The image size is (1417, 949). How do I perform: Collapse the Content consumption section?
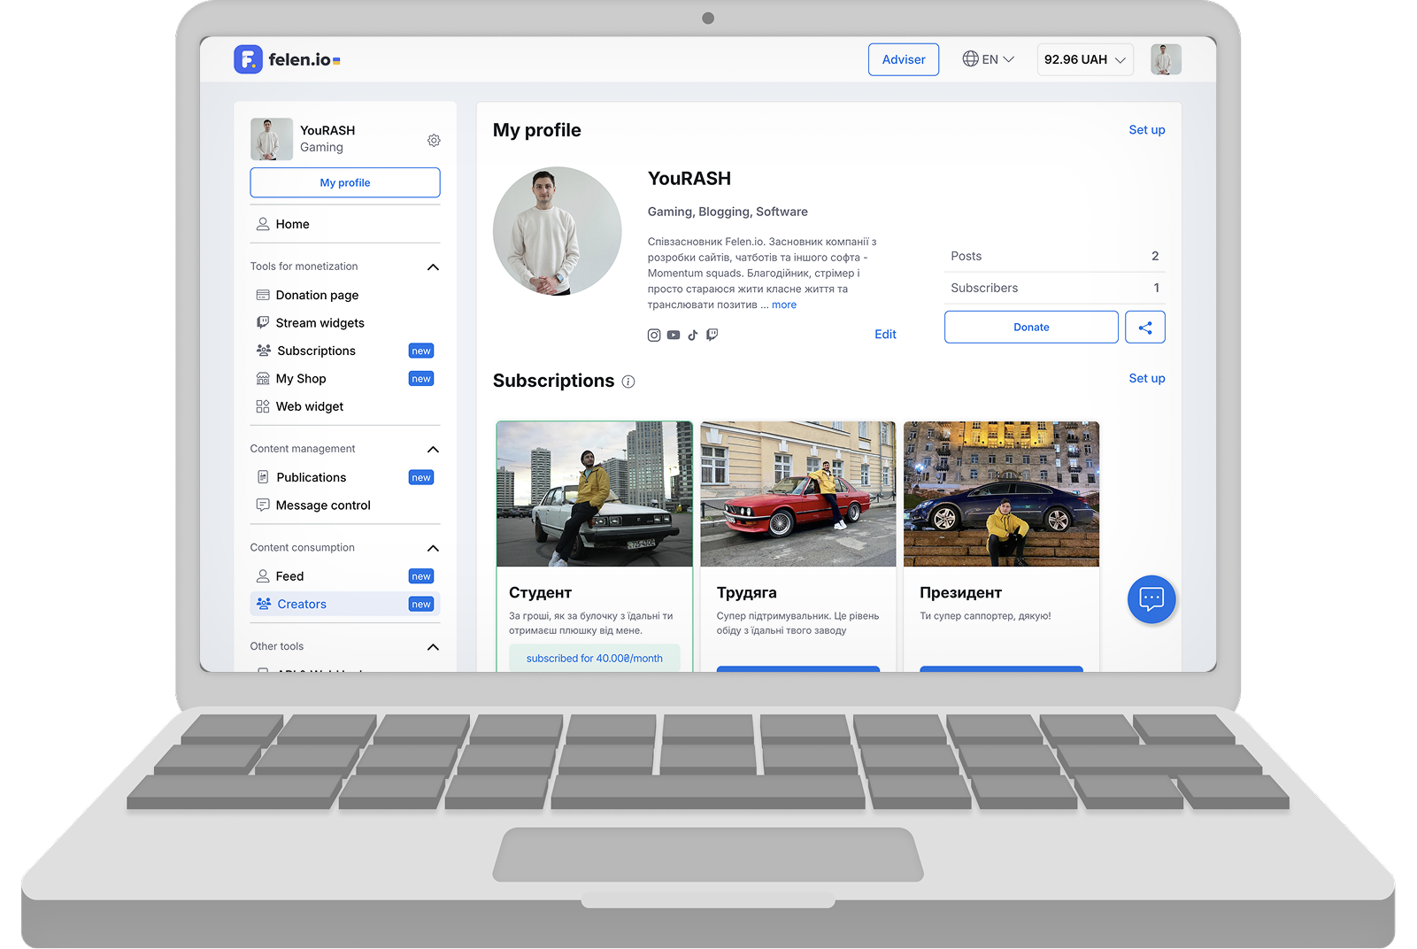click(x=433, y=548)
